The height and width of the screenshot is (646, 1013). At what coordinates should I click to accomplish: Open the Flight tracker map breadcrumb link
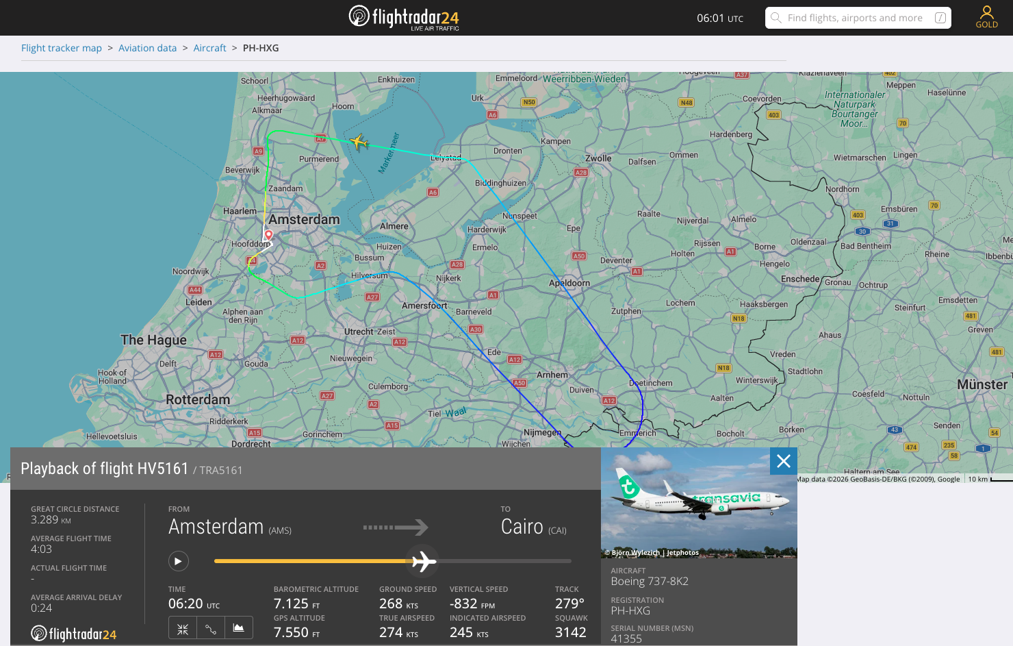point(62,48)
